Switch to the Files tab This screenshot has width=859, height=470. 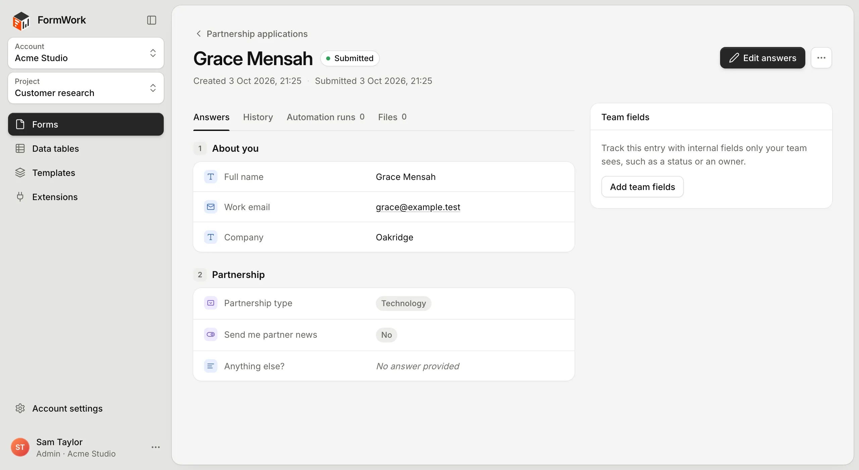(392, 117)
